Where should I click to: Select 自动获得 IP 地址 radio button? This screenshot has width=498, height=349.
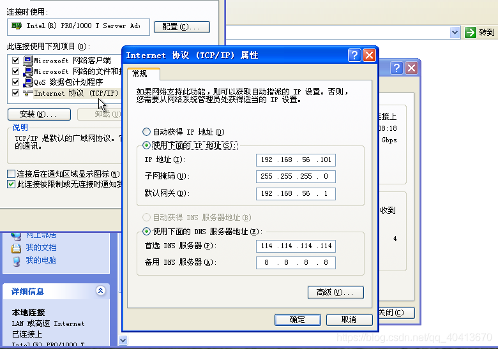tap(147, 132)
